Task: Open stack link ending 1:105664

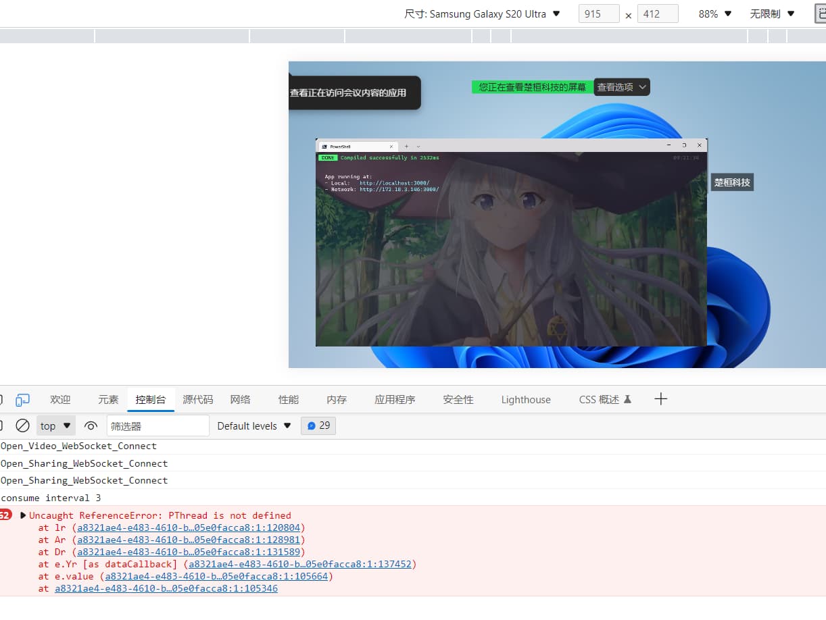Action: (217, 576)
